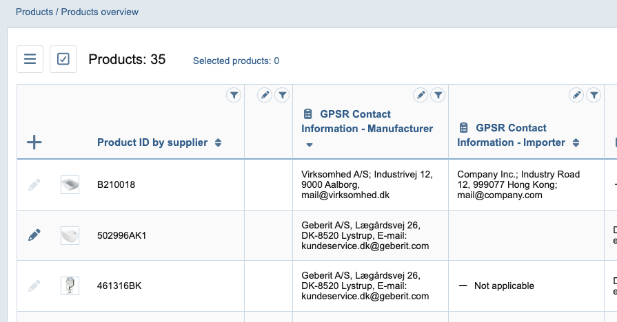Image resolution: width=617 pixels, height=322 pixels.
Task: Click edit pencil for GPSR Importer column
Action: (576, 95)
